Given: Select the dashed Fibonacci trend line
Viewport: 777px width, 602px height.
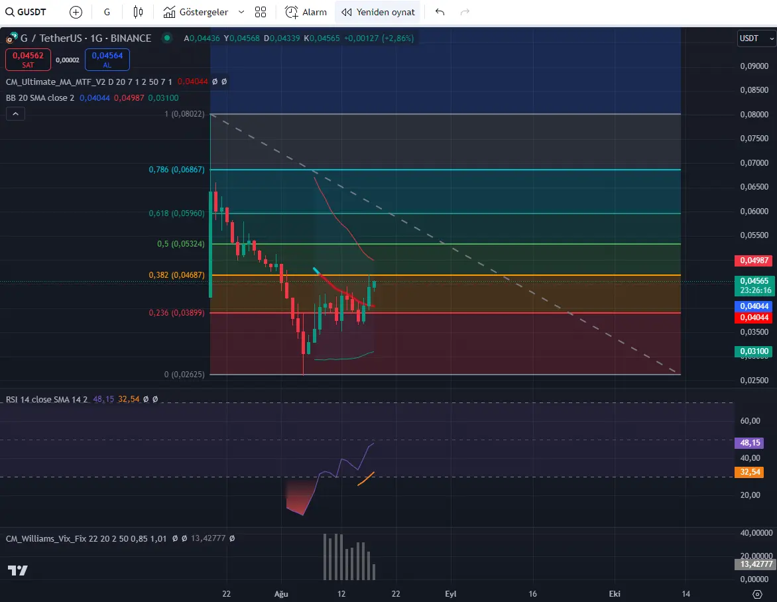Looking at the screenshot, I should (x=444, y=243).
